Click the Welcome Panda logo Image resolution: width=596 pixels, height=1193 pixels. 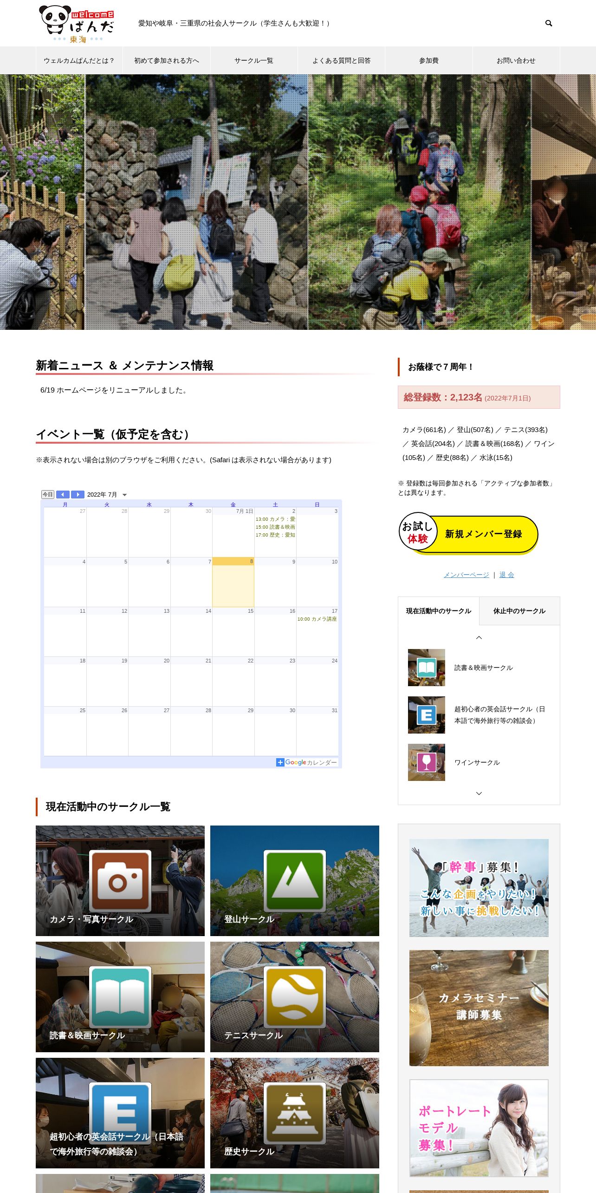[77, 24]
